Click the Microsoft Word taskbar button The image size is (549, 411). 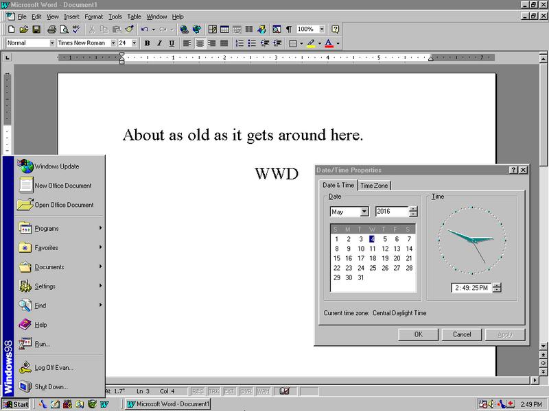click(168, 404)
